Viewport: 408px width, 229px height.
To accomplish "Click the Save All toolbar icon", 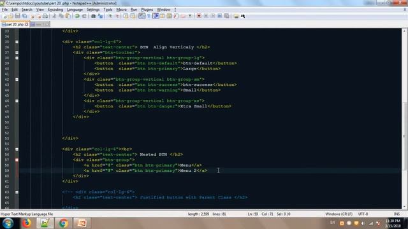I will 24,16.
